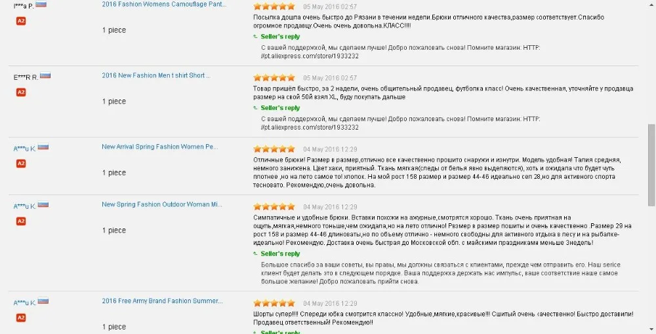Click A2 badge beside Free Army Brand review
The image size is (656, 334).
[21, 318]
